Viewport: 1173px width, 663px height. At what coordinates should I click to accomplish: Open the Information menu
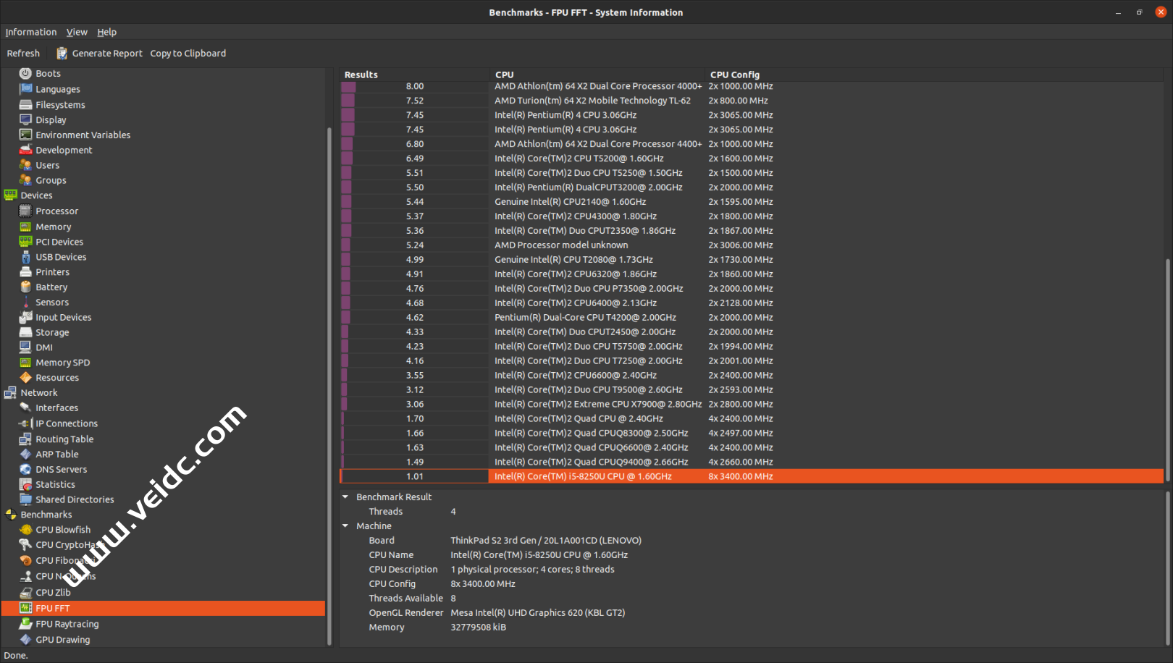(30, 32)
